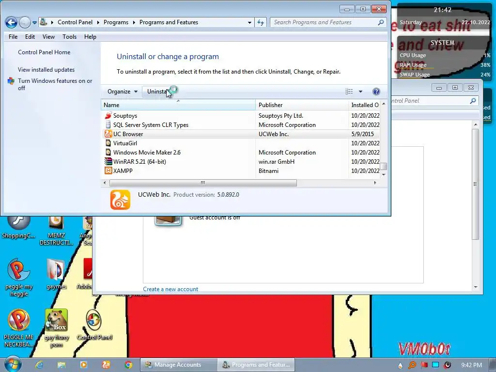The image size is (496, 372).
Task: Click the Control Panel address bar icon
Action: pos(43,22)
